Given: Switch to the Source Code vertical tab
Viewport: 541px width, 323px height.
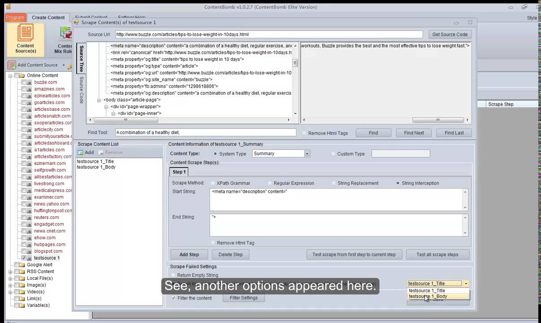Looking at the screenshot, I should click(x=81, y=90).
